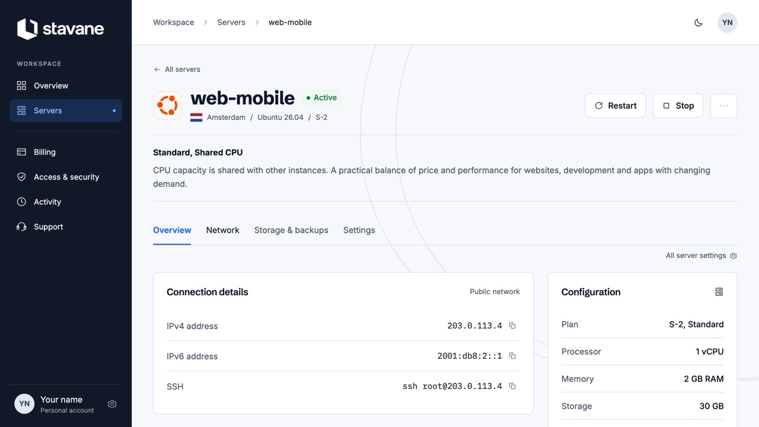This screenshot has height=427, width=759.
Task: Click the web-mobile server title
Action: pyautogui.click(x=243, y=98)
